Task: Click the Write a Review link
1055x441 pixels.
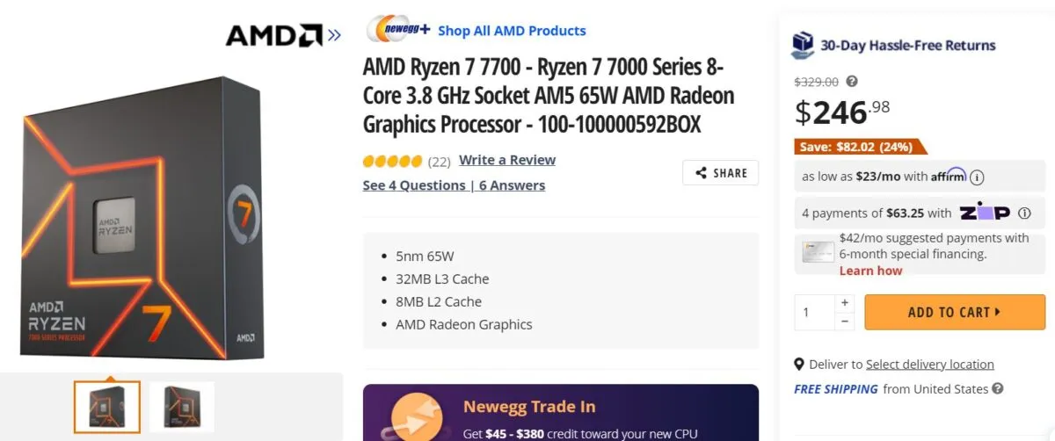Action: pos(507,160)
